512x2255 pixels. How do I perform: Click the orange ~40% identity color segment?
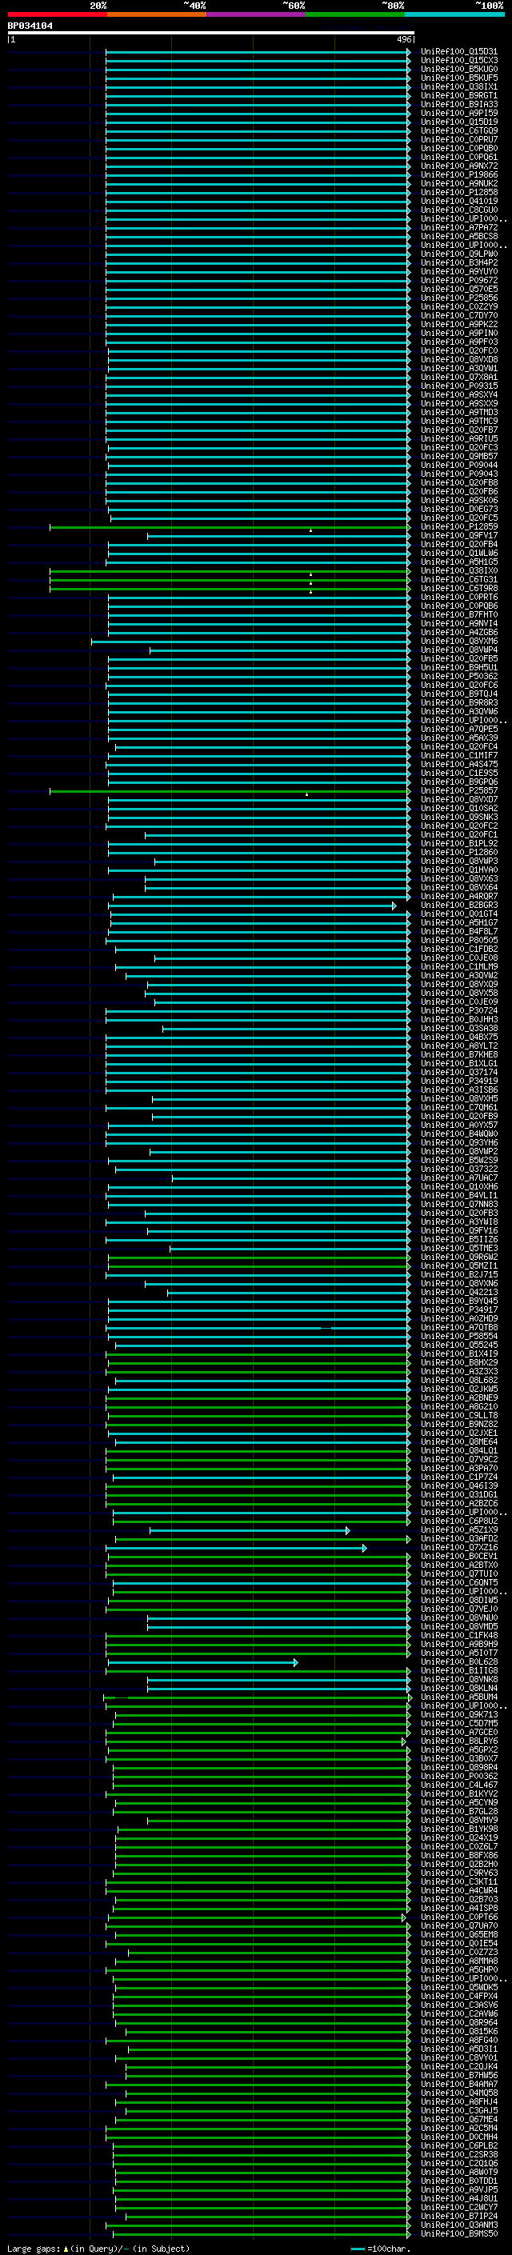coord(157,14)
